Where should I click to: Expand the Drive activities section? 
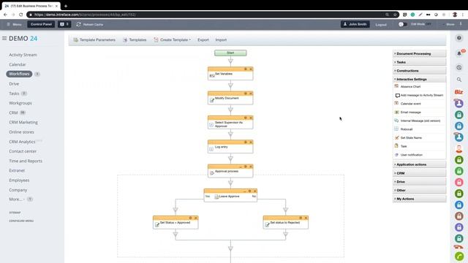click(419, 182)
